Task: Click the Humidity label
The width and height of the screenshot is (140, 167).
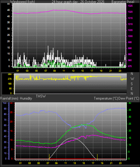Action: pos(26,98)
